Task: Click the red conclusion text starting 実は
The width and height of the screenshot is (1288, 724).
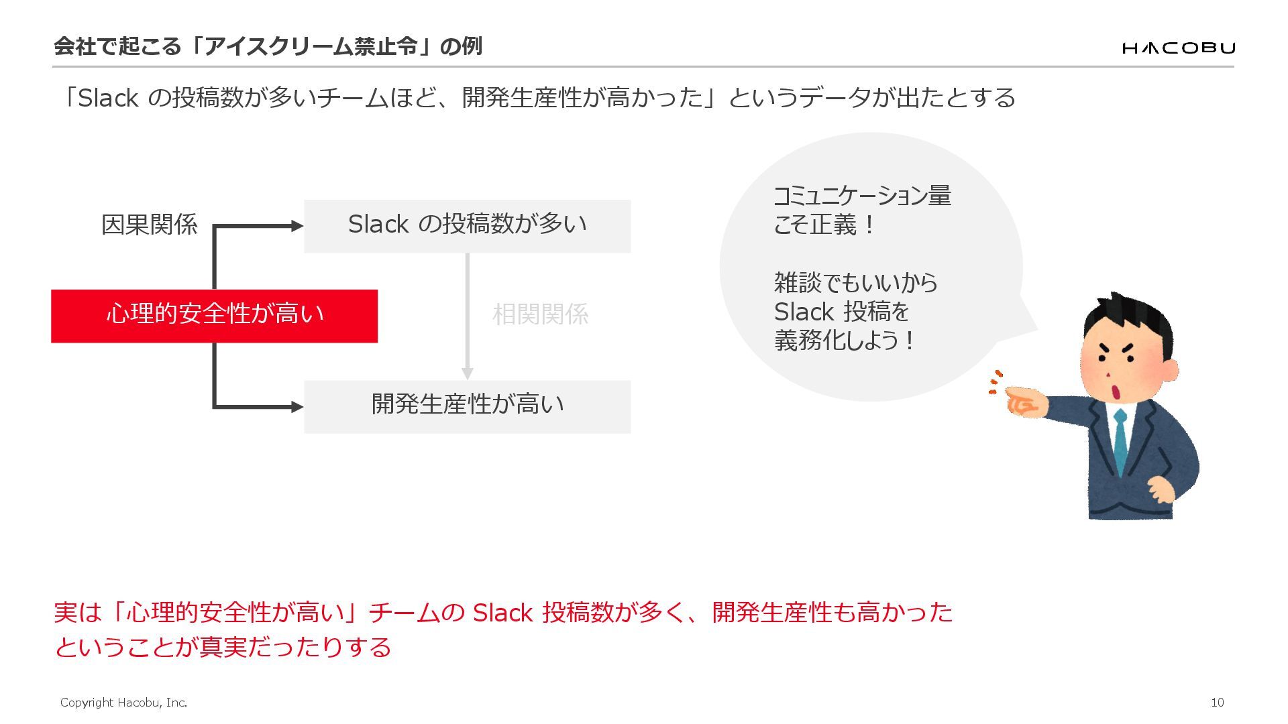Action: (503, 612)
